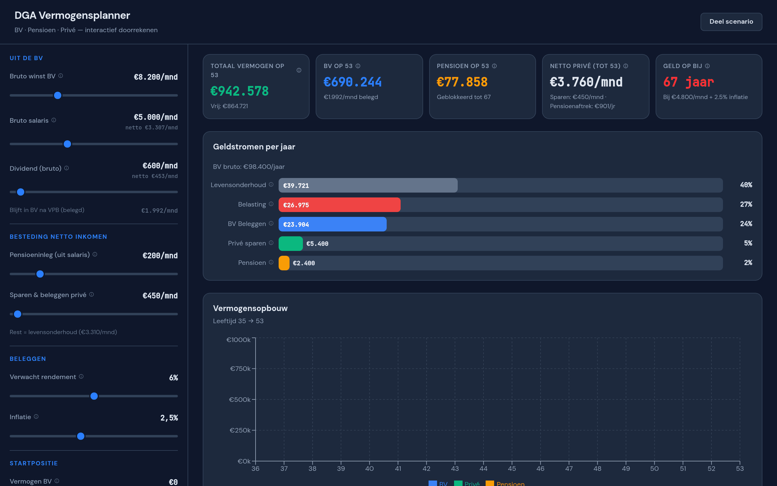The width and height of the screenshot is (777, 486).
Task: Click info icon beside Levensonderhoud bar label
Action: tap(271, 184)
